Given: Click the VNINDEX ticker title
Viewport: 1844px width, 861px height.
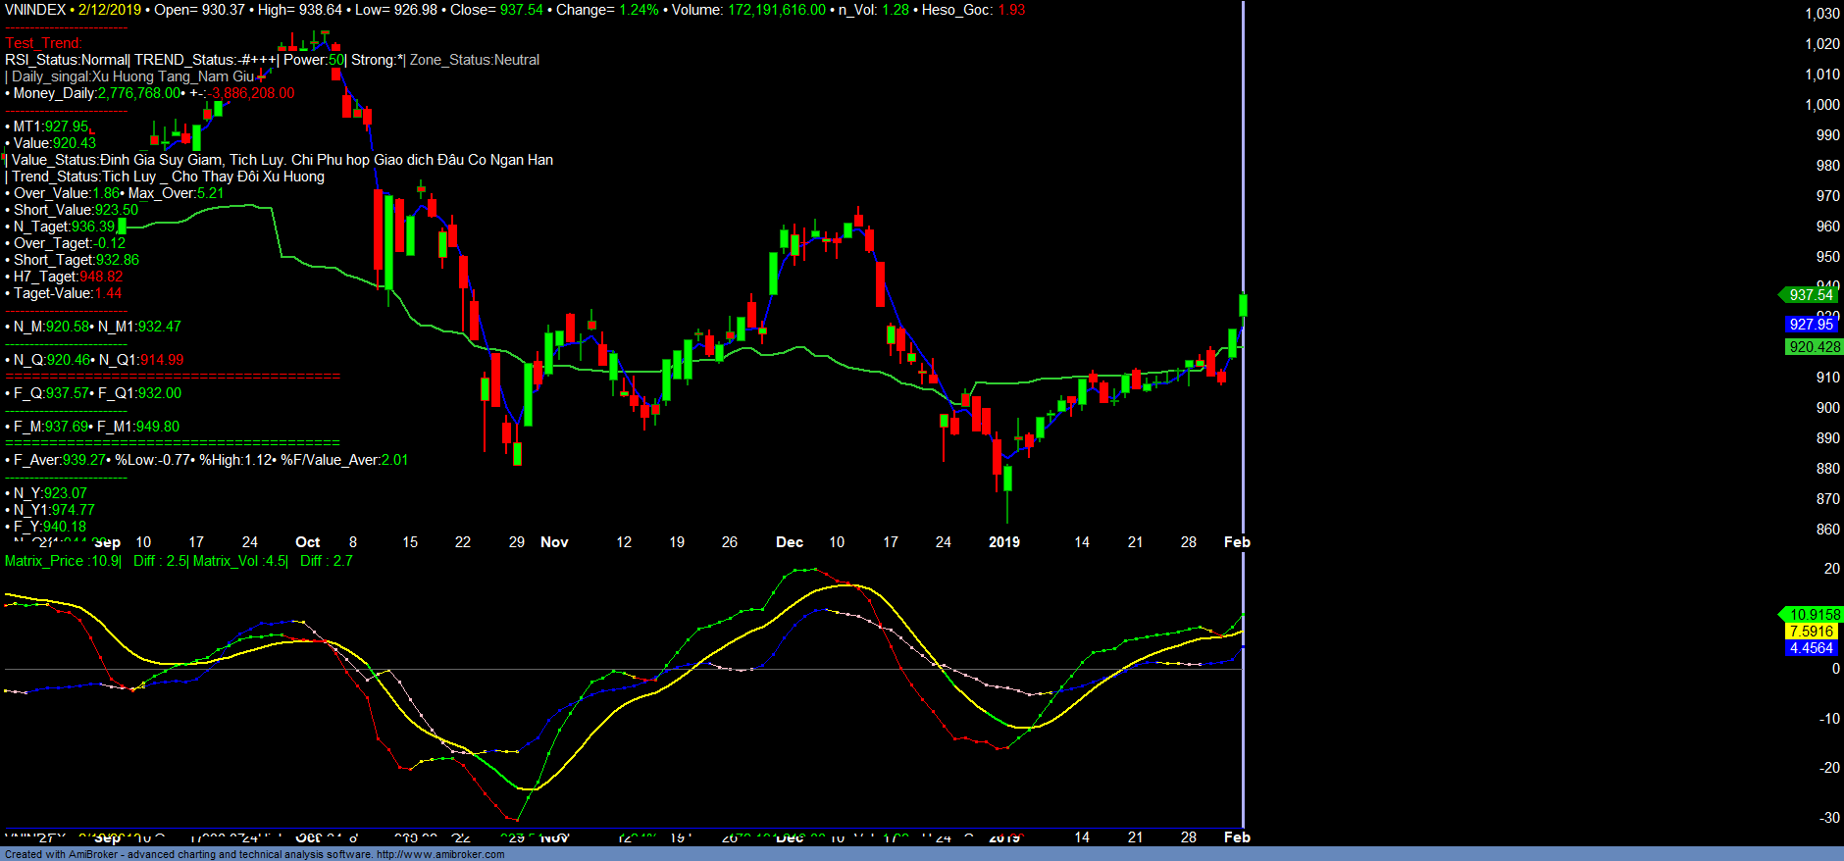Looking at the screenshot, I should pyautogui.click(x=35, y=10).
